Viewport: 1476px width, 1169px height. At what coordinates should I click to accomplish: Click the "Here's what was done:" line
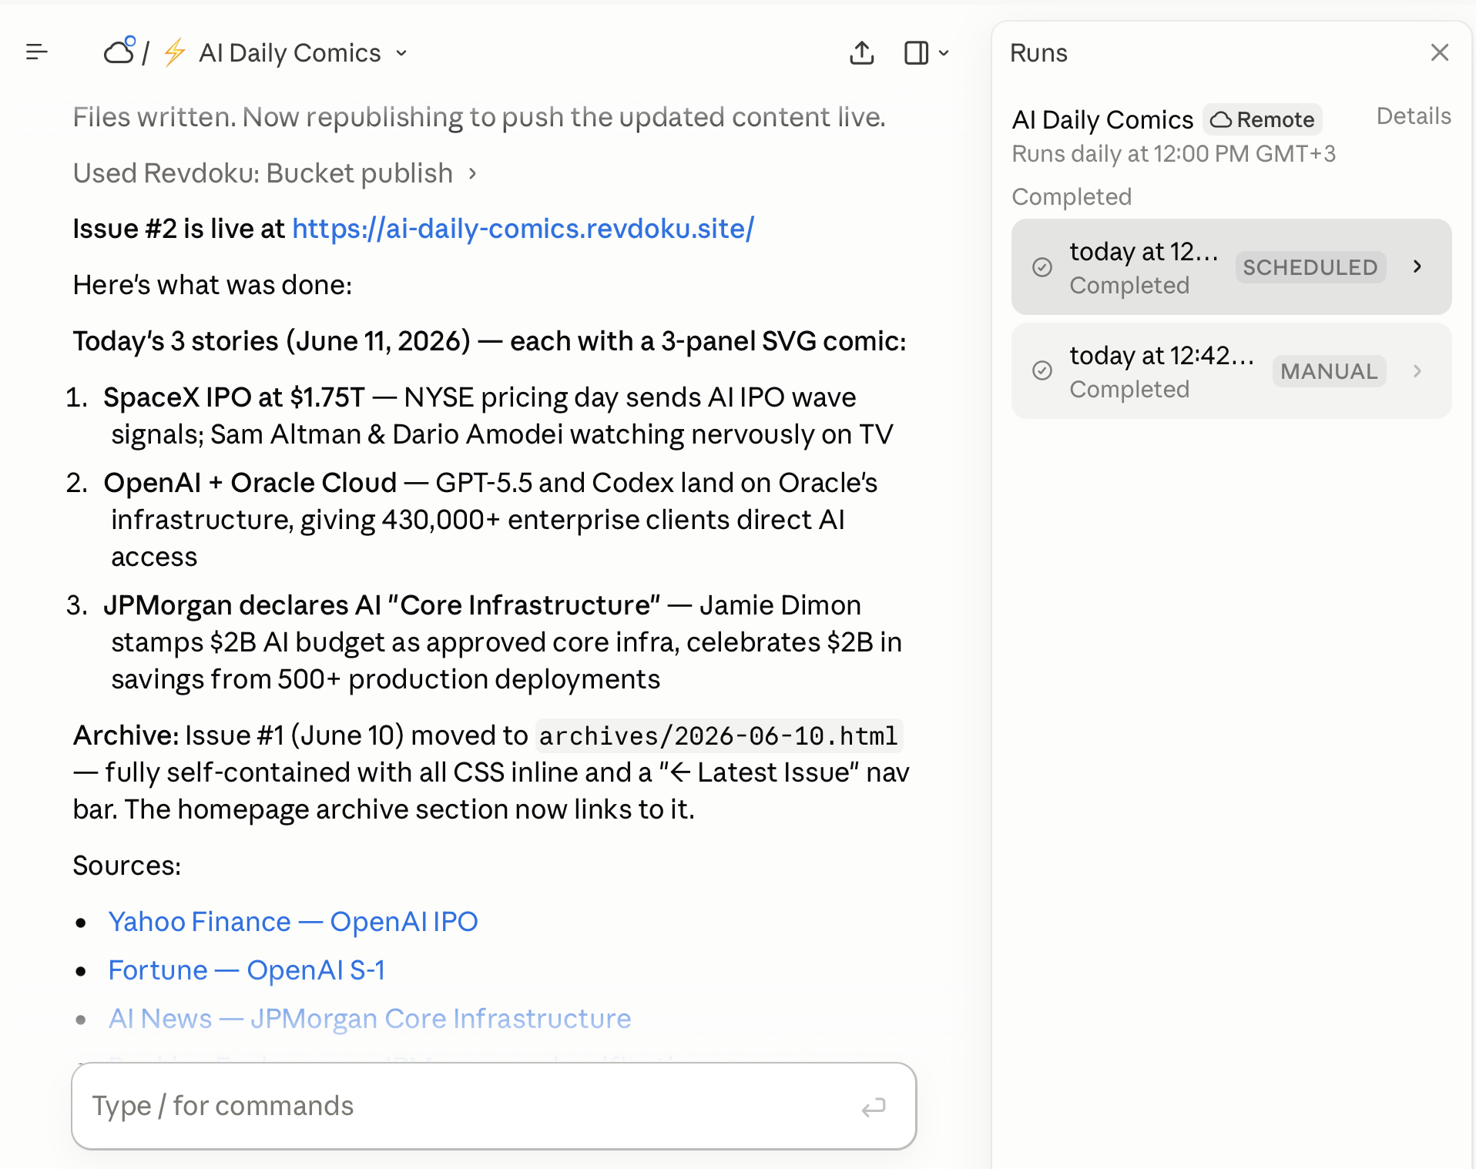coord(213,285)
